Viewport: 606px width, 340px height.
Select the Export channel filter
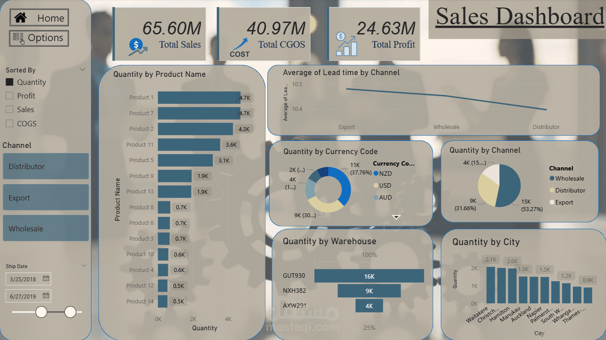click(x=45, y=197)
